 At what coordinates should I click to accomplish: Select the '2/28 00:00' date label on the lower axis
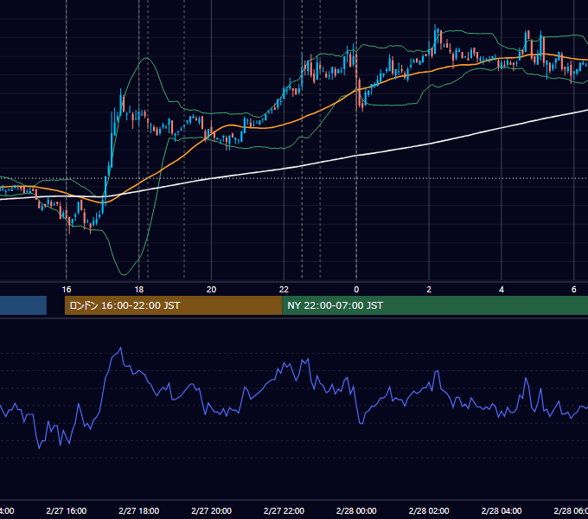click(x=356, y=510)
